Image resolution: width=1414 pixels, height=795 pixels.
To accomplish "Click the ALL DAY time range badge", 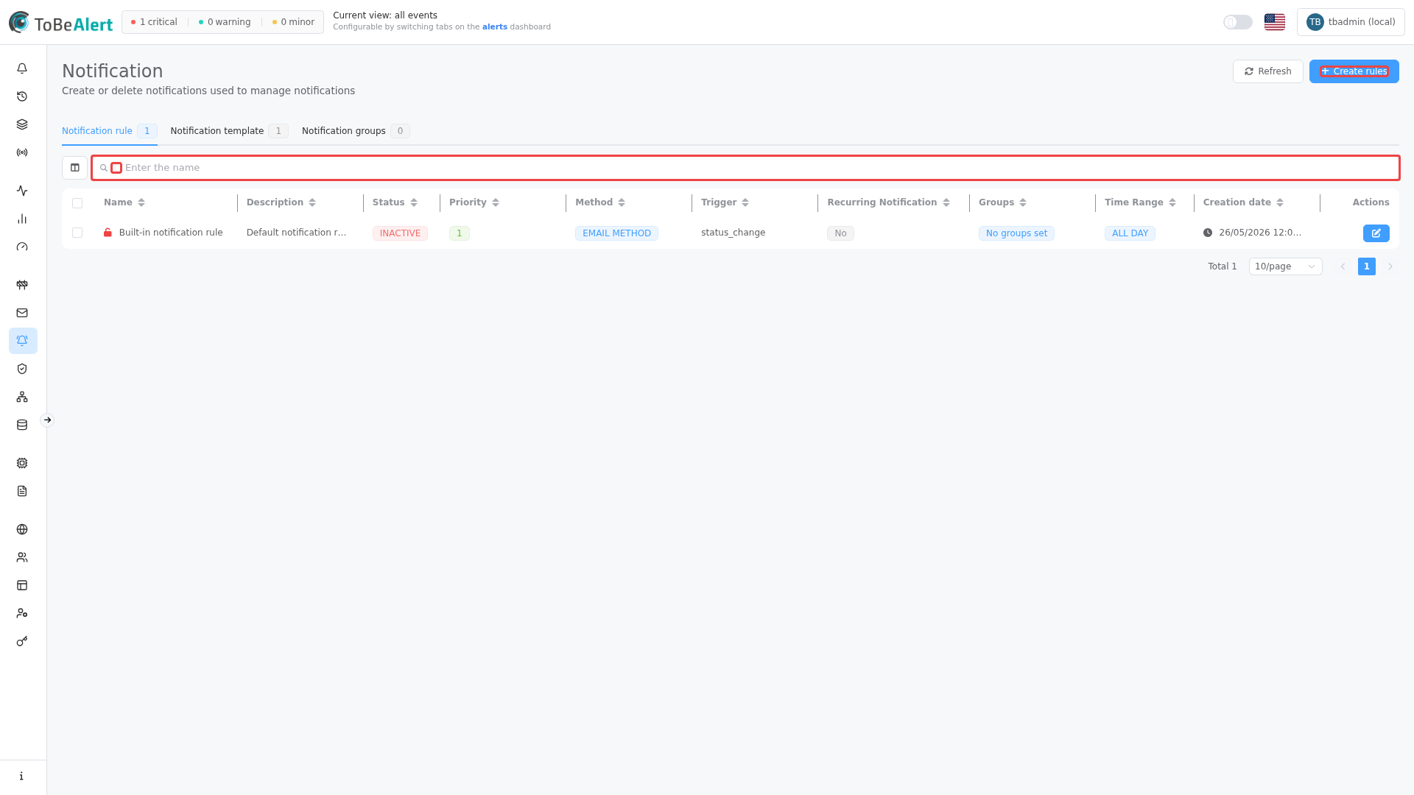I will [x=1130, y=233].
